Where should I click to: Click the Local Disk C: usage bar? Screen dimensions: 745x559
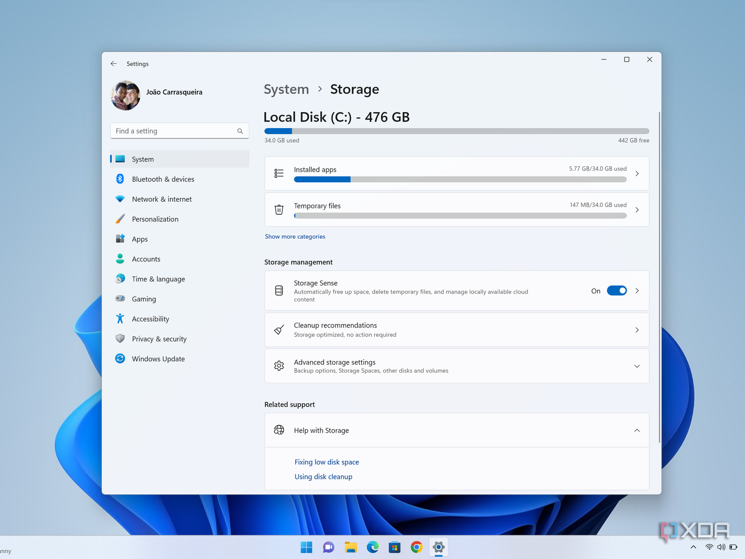[456, 131]
